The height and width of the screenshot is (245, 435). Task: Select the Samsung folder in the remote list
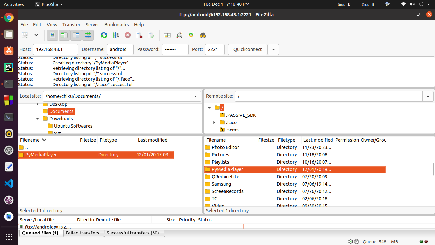(295, 184)
